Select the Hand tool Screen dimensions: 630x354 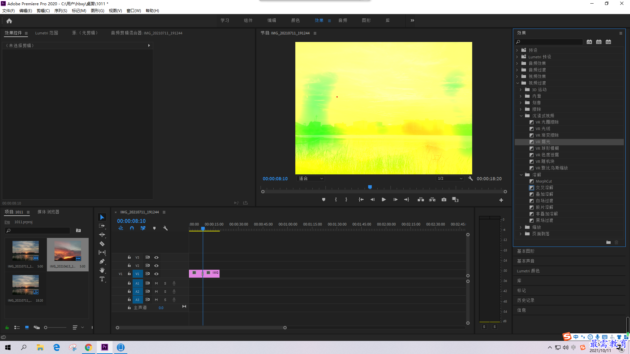pos(102,270)
